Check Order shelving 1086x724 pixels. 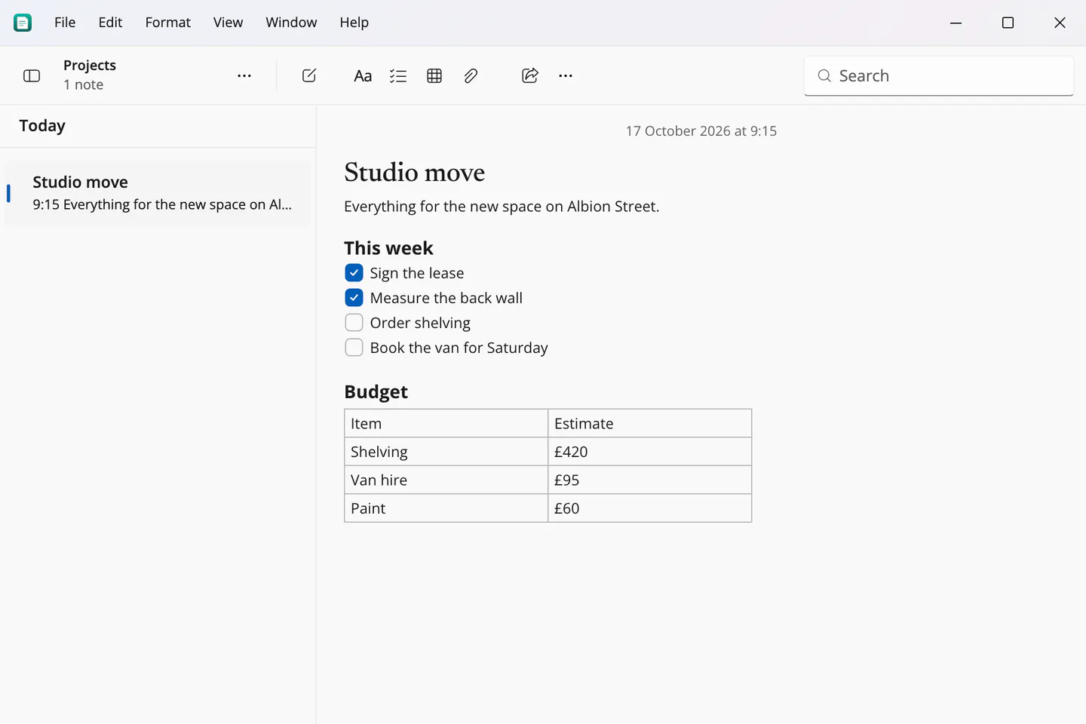coord(354,322)
